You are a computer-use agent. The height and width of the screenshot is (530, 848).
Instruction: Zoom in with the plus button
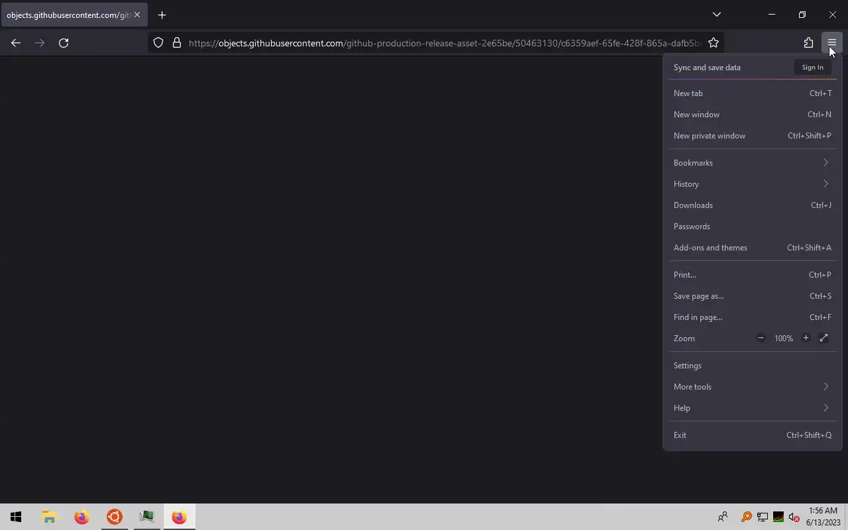806,339
